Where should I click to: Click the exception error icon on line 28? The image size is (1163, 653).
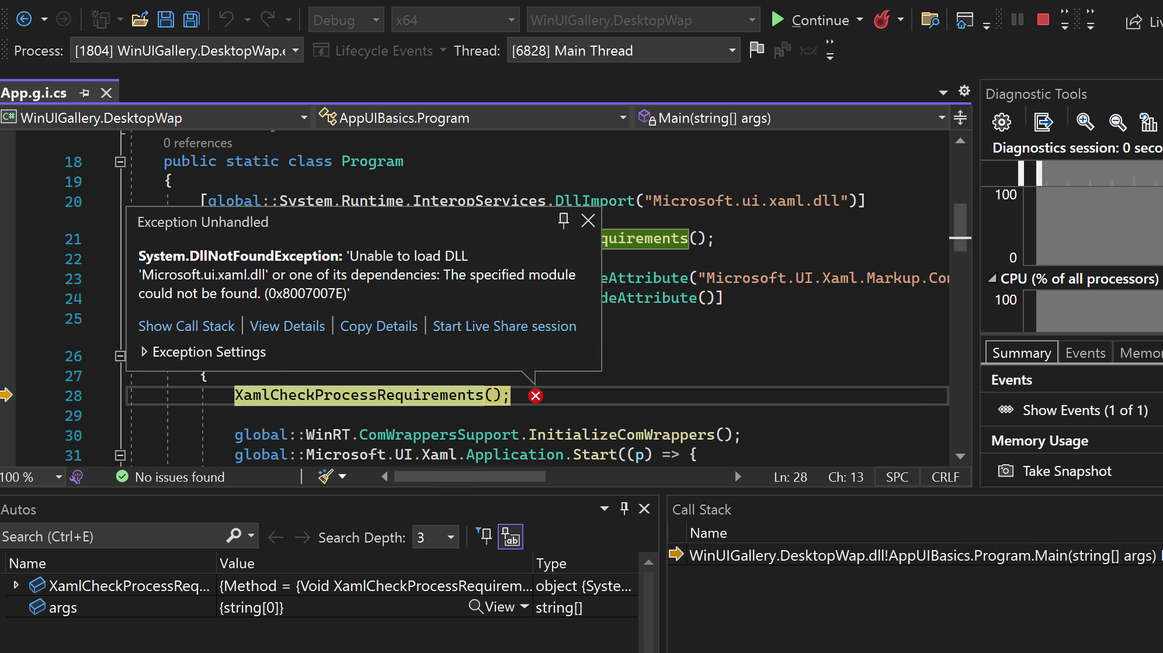click(x=535, y=396)
